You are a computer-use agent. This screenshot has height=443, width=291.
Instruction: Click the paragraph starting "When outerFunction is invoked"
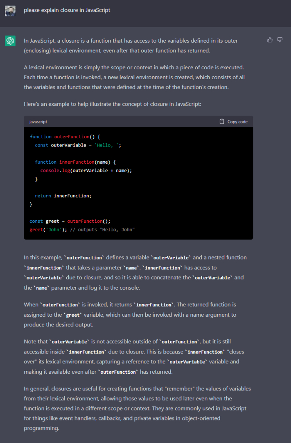pos(130,315)
